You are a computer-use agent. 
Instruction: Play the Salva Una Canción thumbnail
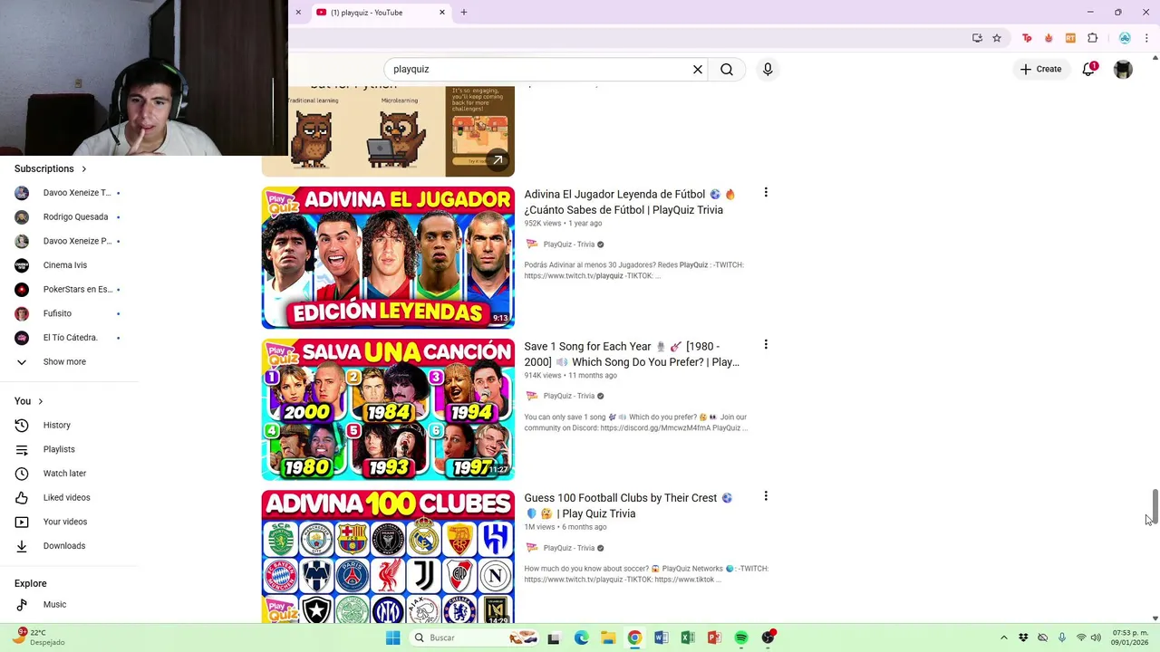click(x=388, y=409)
